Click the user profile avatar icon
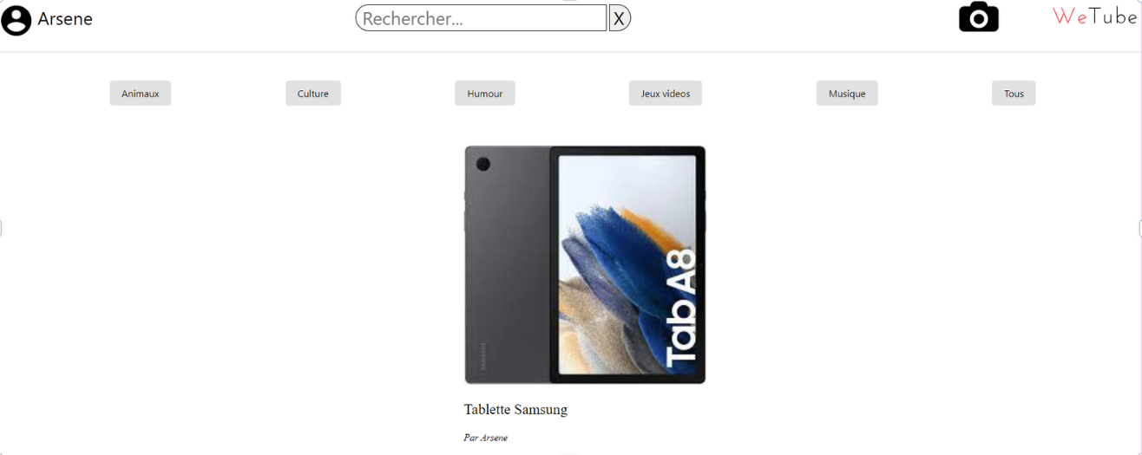This screenshot has height=455, width=1142. [x=16, y=20]
